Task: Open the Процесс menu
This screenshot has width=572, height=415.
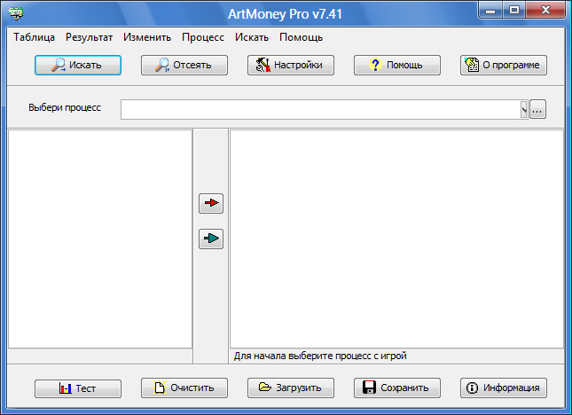Action: [x=203, y=37]
